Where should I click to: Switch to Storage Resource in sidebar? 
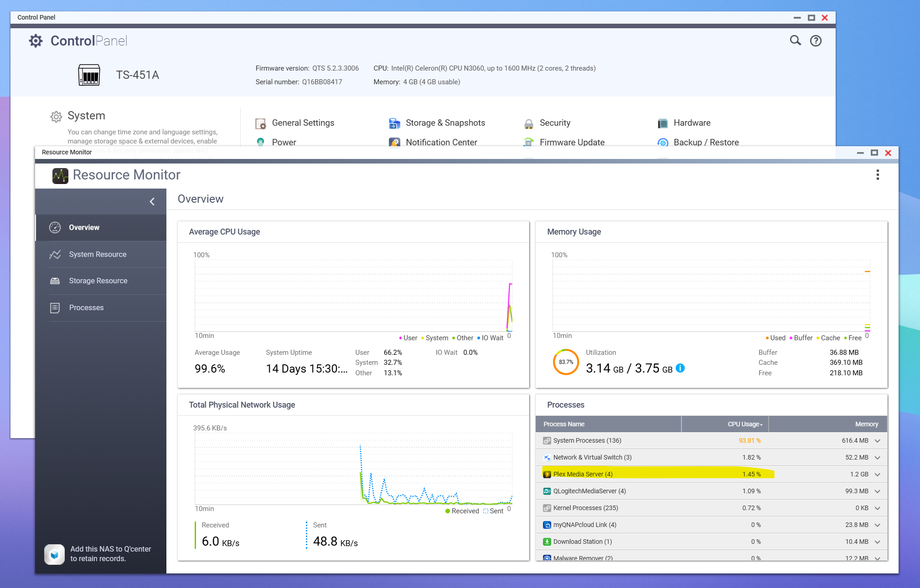coord(101,281)
